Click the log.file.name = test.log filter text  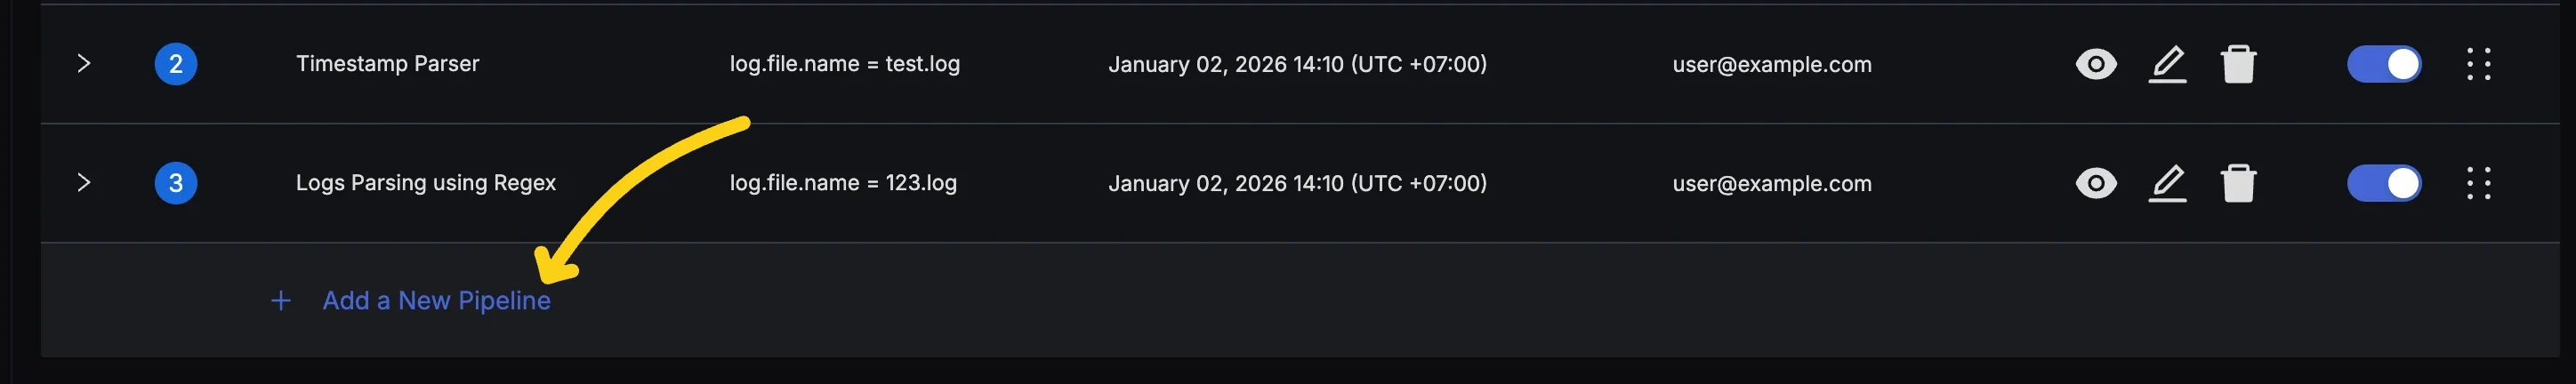click(844, 64)
